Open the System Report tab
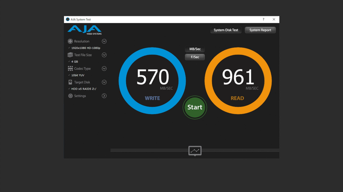Viewport: 343px width, 192px height. point(260,30)
